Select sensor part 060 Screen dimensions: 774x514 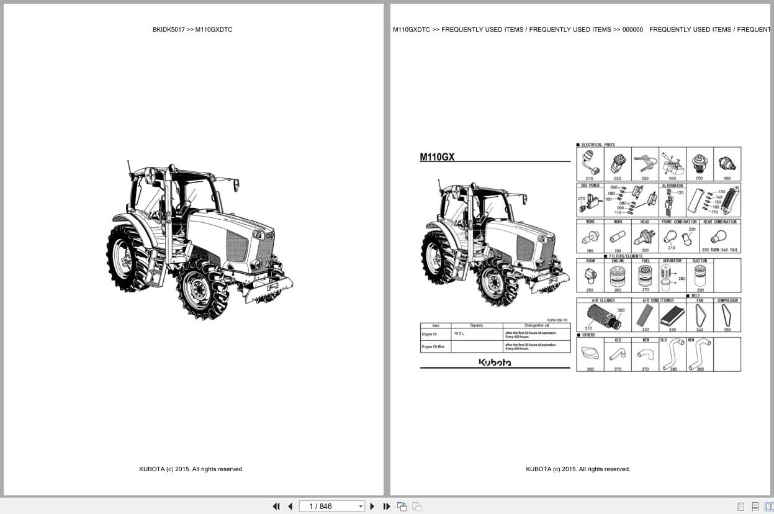tap(727, 164)
